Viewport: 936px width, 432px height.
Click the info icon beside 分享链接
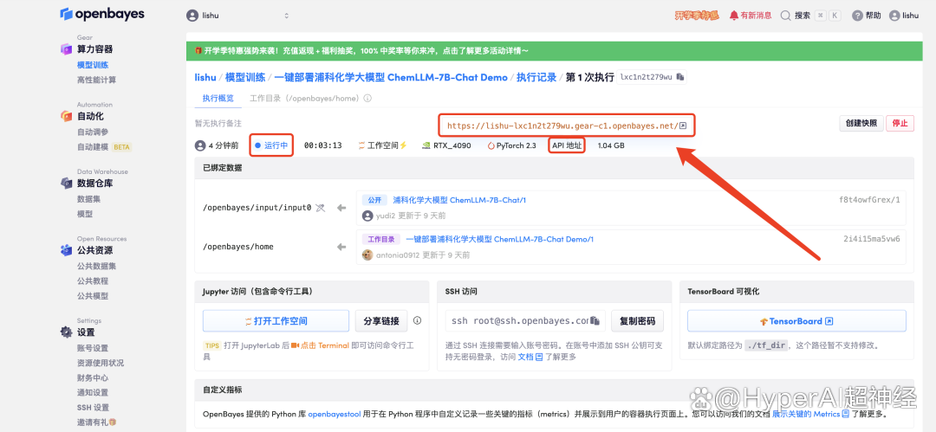(417, 320)
